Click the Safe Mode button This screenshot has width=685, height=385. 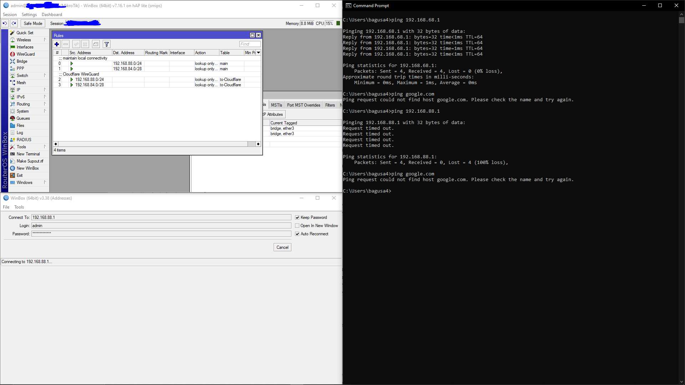[33, 24]
